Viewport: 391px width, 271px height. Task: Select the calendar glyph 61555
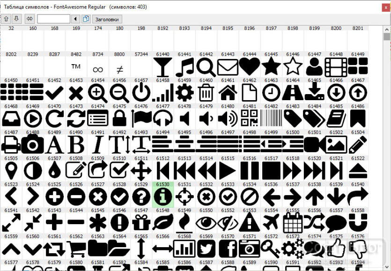pyautogui.click(x=293, y=223)
